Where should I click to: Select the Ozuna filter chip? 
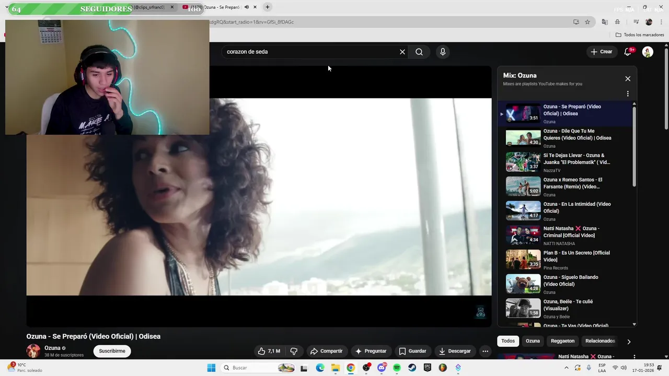533,341
